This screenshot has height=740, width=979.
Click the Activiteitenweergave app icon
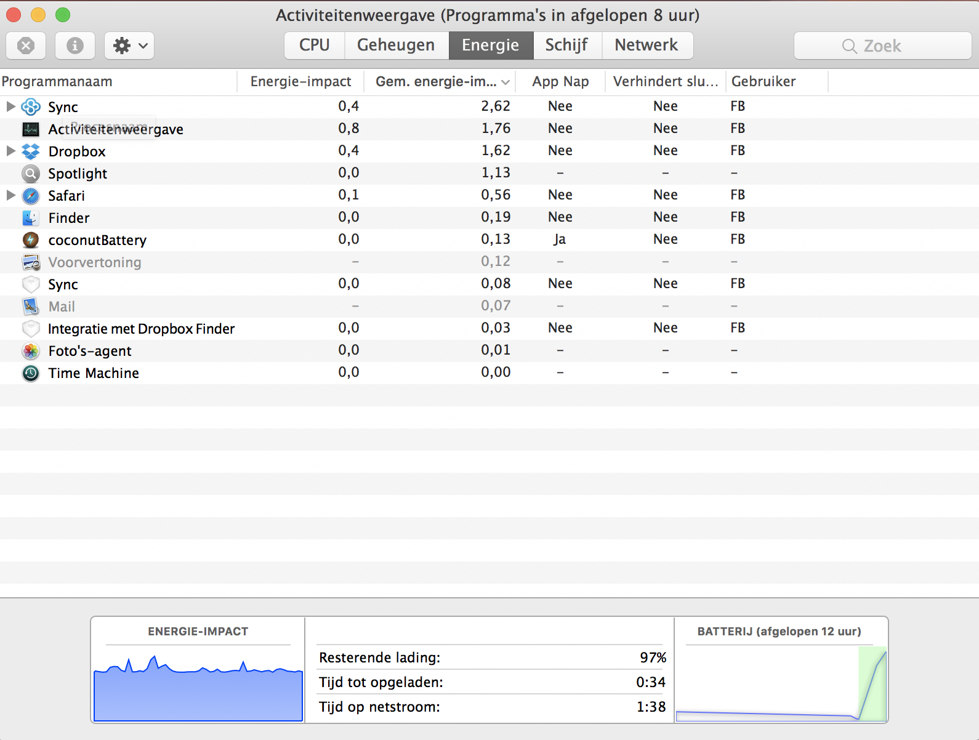pos(31,129)
